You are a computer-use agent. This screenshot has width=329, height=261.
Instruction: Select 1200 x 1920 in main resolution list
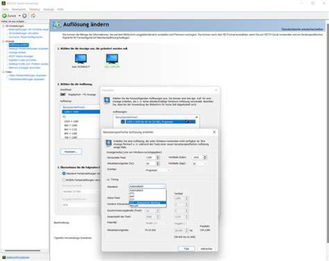(81, 112)
